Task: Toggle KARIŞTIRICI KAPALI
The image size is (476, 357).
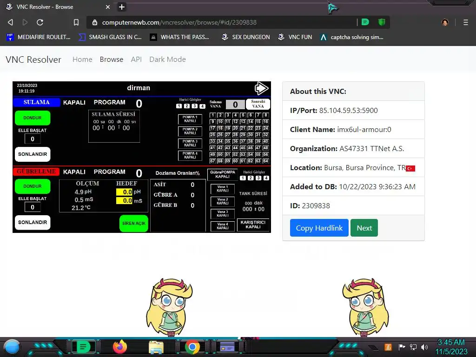Action: pos(253,225)
